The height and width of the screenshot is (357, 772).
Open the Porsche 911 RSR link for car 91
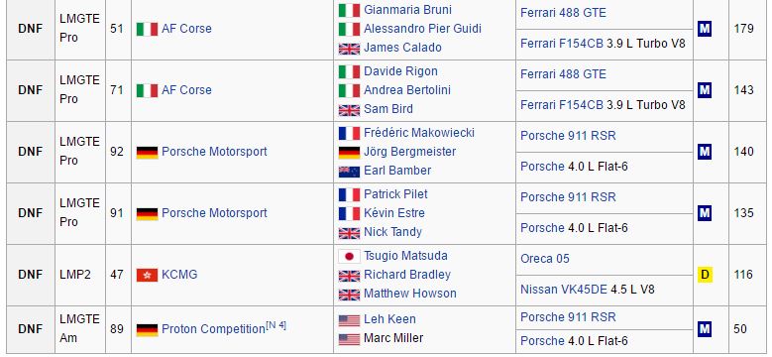point(568,197)
